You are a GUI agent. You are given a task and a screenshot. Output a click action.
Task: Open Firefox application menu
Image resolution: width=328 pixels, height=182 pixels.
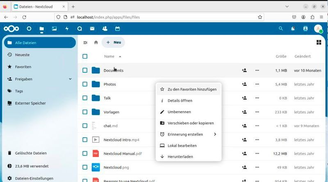(321, 17)
